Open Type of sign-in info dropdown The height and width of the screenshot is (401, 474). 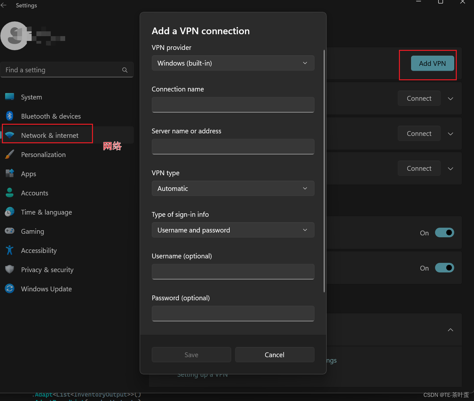[233, 230]
